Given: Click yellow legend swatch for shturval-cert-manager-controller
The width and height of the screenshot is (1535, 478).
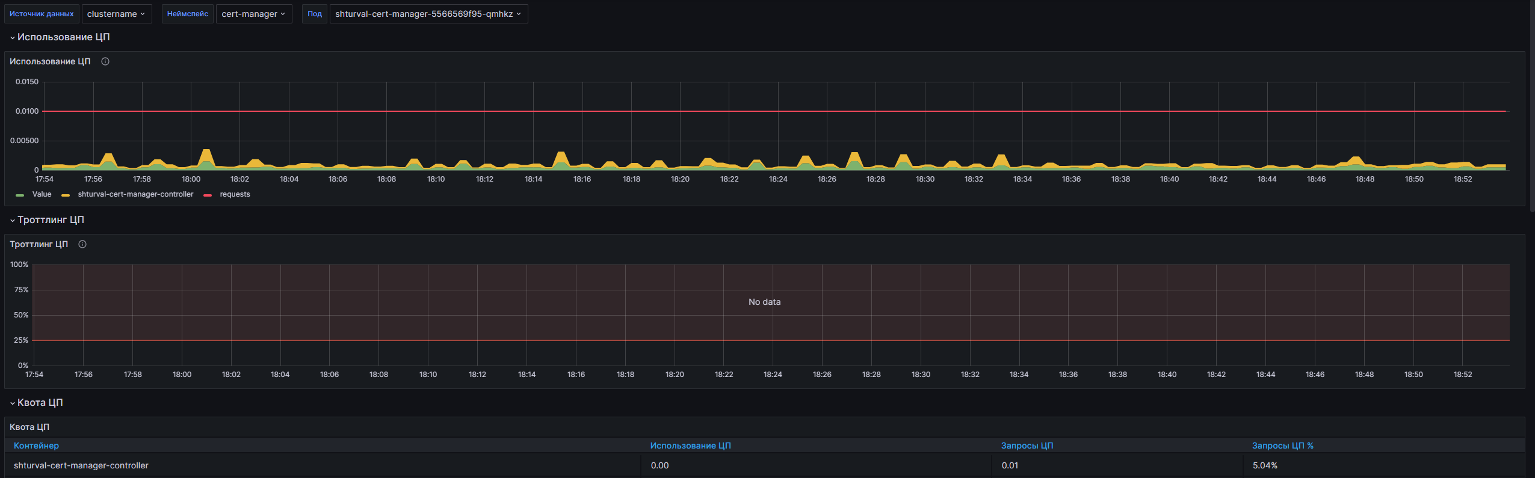Looking at the screenshot, I should 66,195.
